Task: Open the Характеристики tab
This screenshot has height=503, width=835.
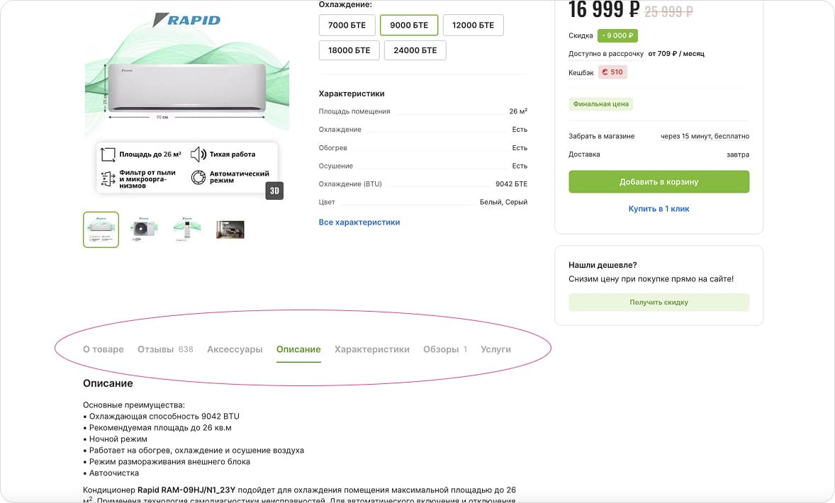Action: pos(371,349)
